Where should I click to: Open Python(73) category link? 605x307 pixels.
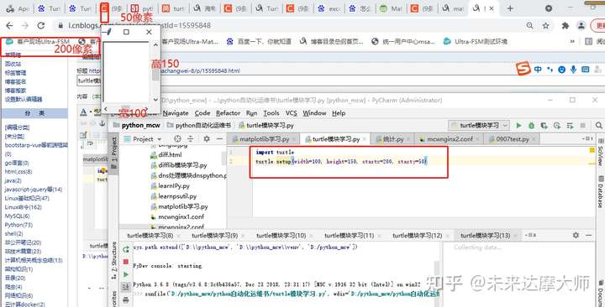[18, 225]
